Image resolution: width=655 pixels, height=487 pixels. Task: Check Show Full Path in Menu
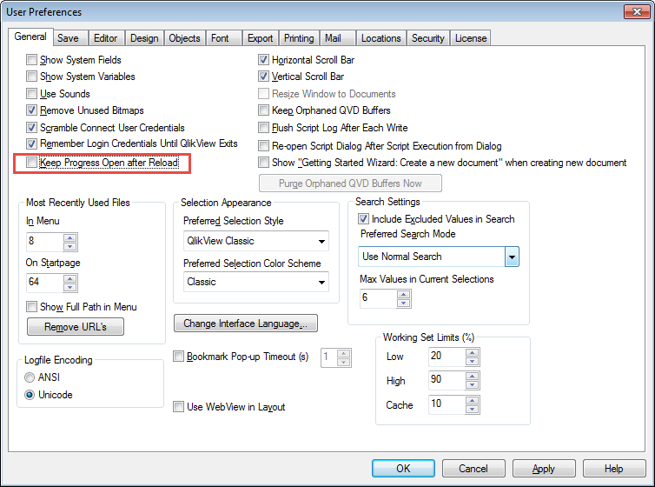click(31, 307)
